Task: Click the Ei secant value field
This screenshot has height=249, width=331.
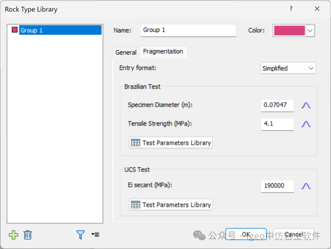Action: point(277,186)
